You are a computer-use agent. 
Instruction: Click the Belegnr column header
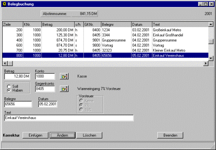point(116,24)
